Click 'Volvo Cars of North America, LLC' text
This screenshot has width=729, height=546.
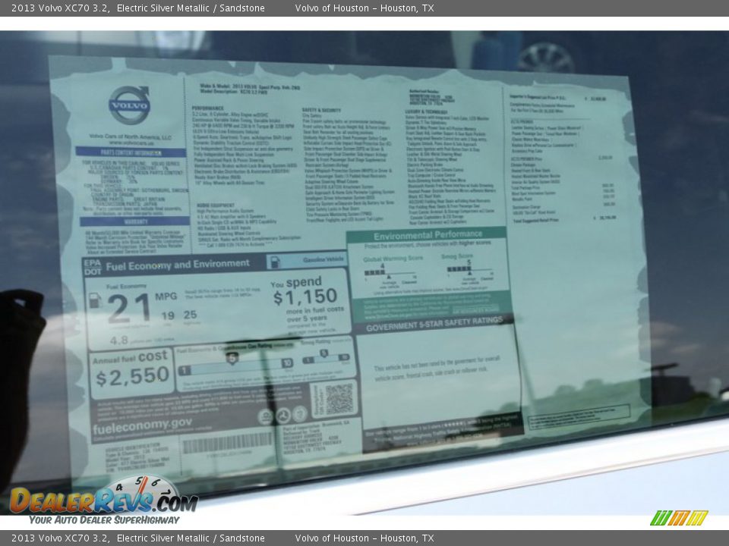pyautogui.click(x=130, y=137)
